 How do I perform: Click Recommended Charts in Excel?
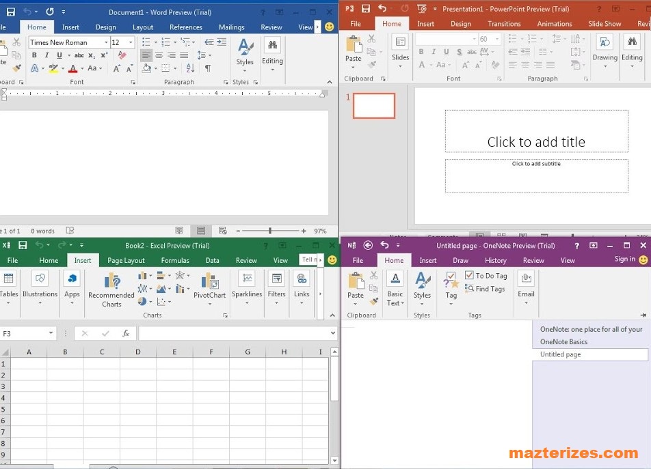coord(111,290)
